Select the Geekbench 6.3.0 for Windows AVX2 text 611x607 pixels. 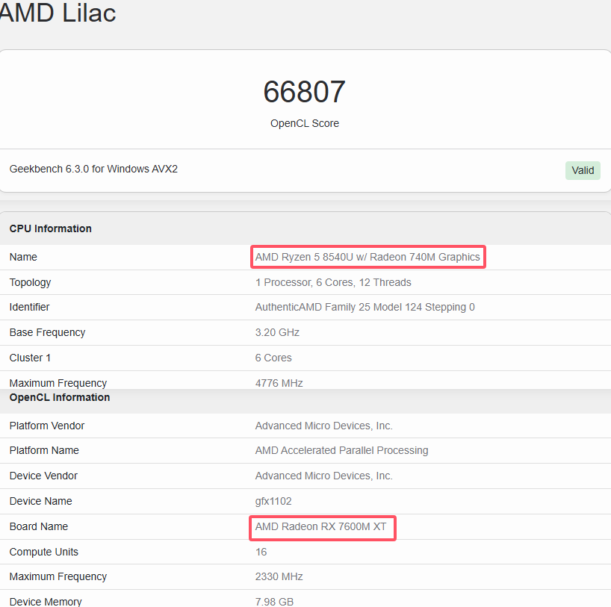click(x=93, y=169)
